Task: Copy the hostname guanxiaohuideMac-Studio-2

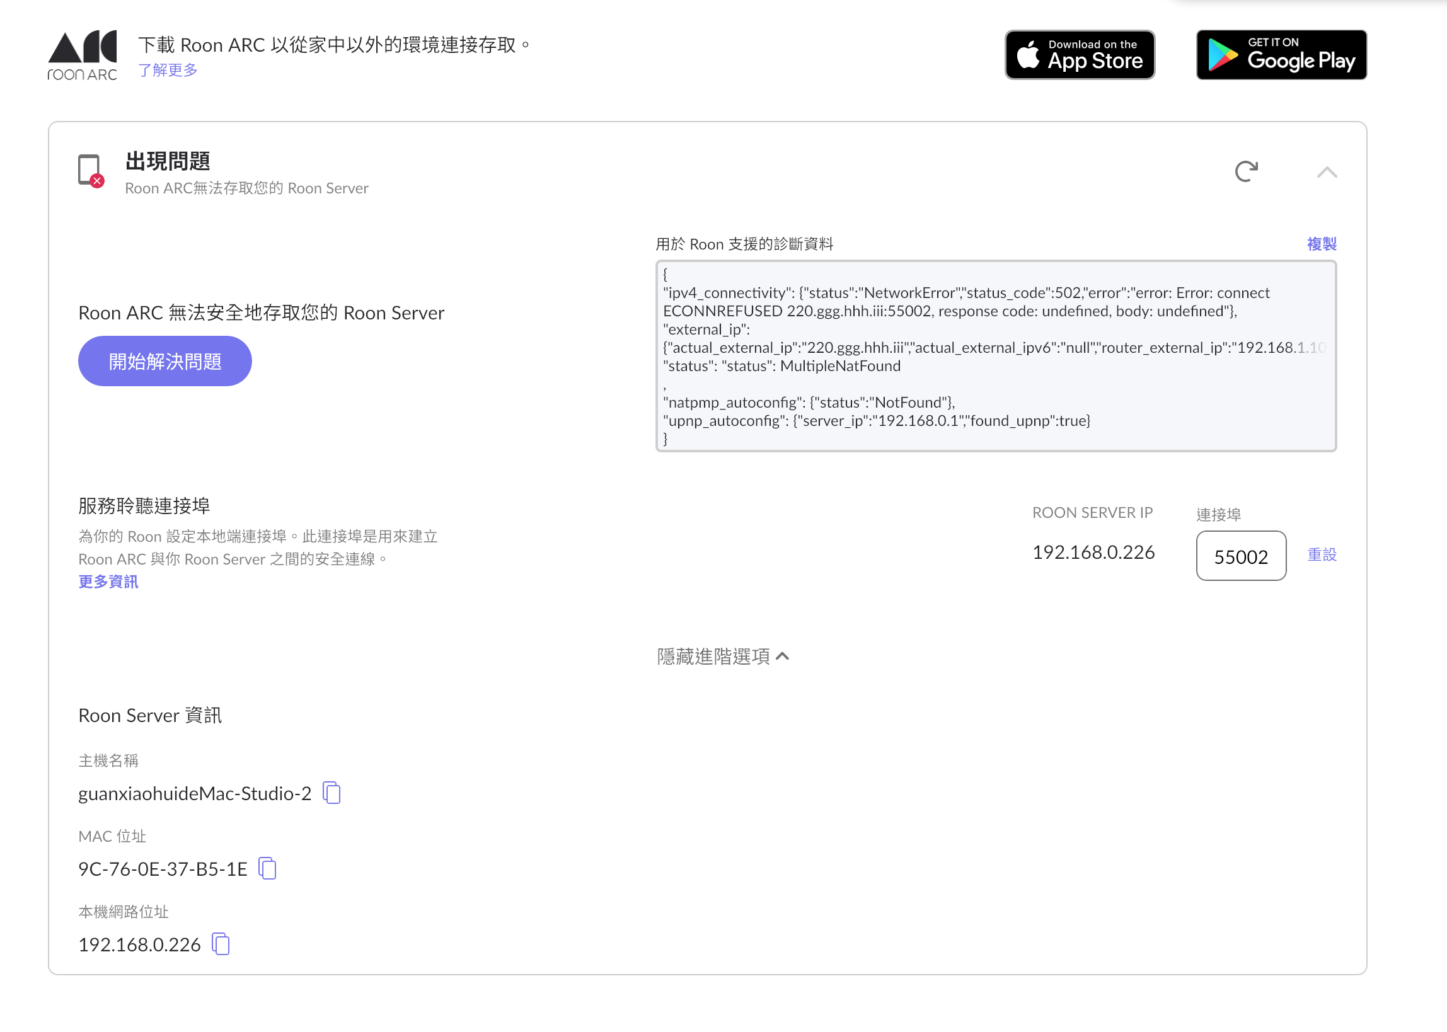Action: (x=331, y=793)
